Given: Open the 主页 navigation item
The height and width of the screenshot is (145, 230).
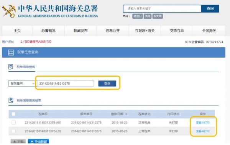Looking at the screenshot, I should coord(17,31).
